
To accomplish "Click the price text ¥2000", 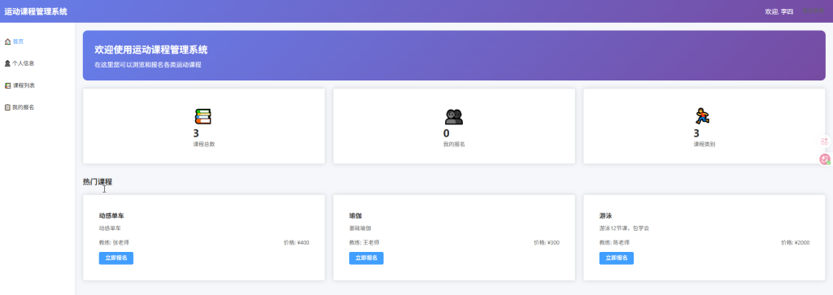I will pyautogui.click(x=796, y=243).
